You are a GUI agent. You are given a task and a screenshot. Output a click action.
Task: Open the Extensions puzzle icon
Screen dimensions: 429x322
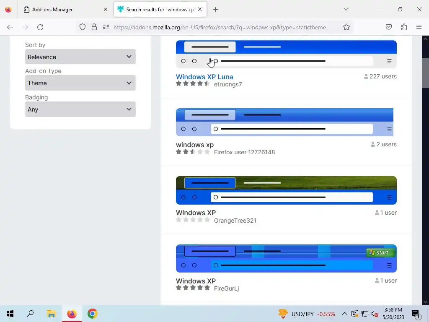[x=404, y=27]
